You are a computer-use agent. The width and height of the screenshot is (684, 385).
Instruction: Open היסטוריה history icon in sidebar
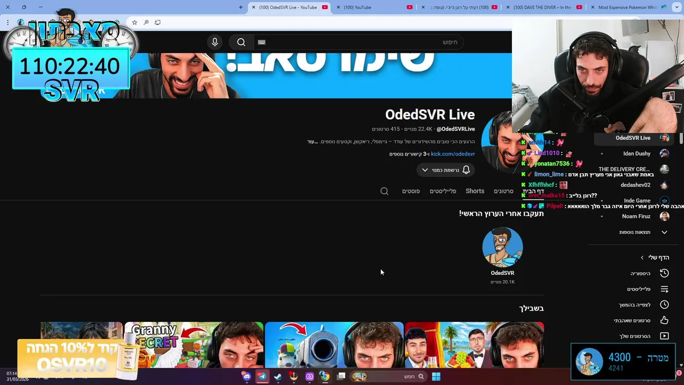(664, 273)
